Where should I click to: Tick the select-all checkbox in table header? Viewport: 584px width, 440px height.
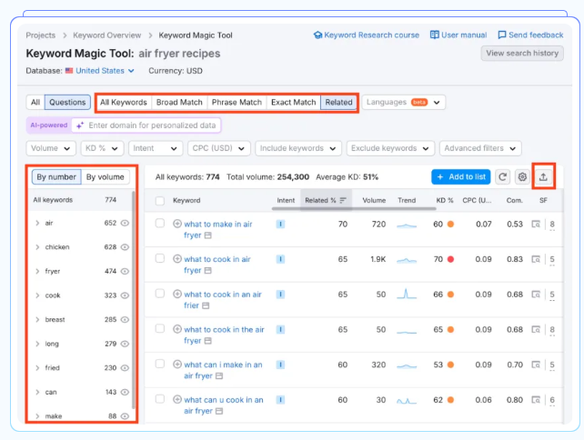[x=160, y=201]
